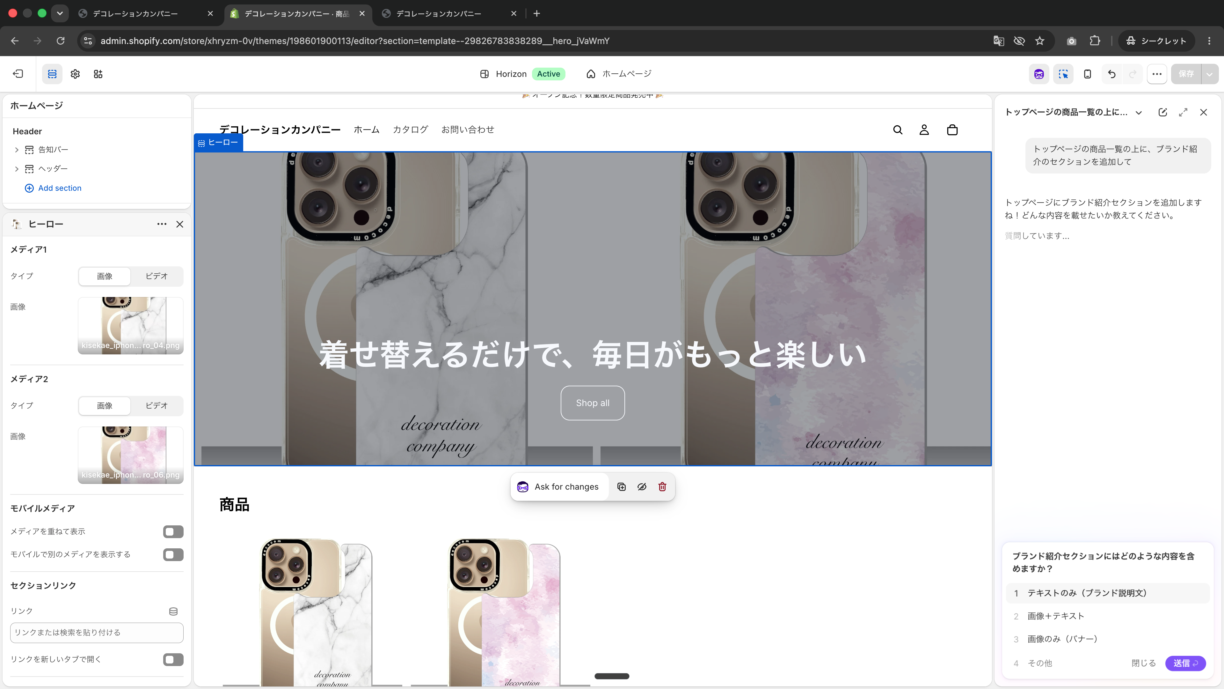1224x689 pixels.
Task: Open the ホームページ template selector
Action: click(619, 74)
